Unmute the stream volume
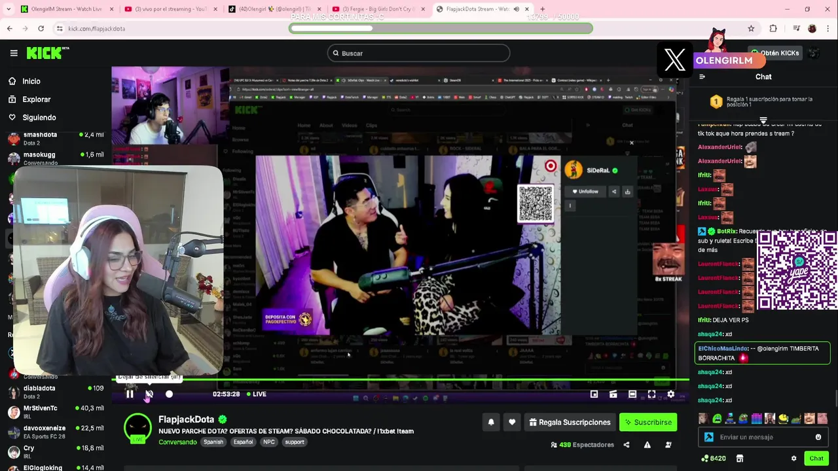This screenshot has width=838, height=471. pos(149,394)
